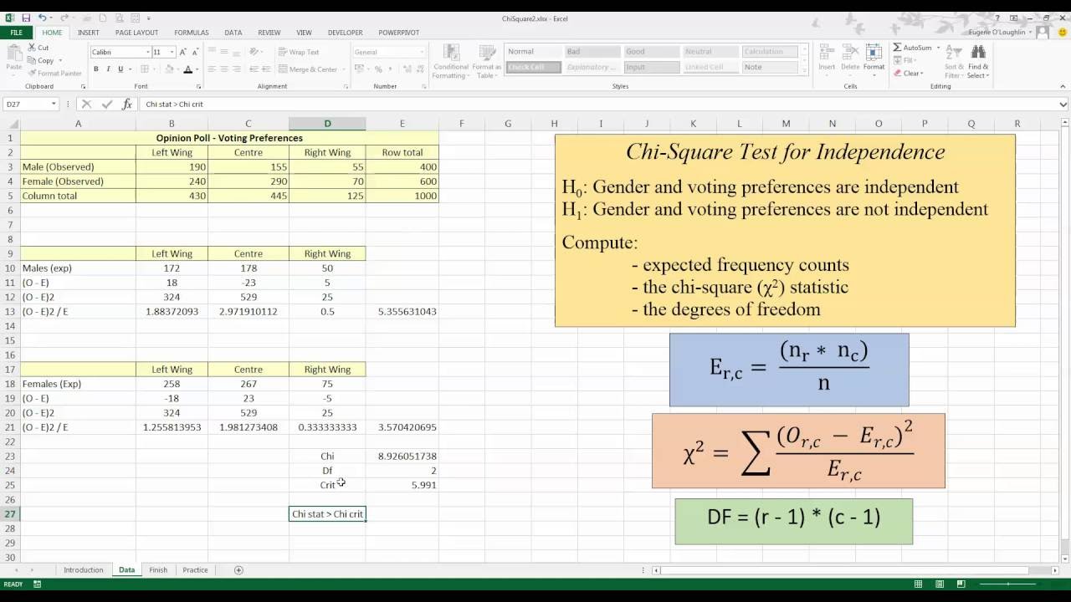Insert a function with the fx icon

coord(127,105)
